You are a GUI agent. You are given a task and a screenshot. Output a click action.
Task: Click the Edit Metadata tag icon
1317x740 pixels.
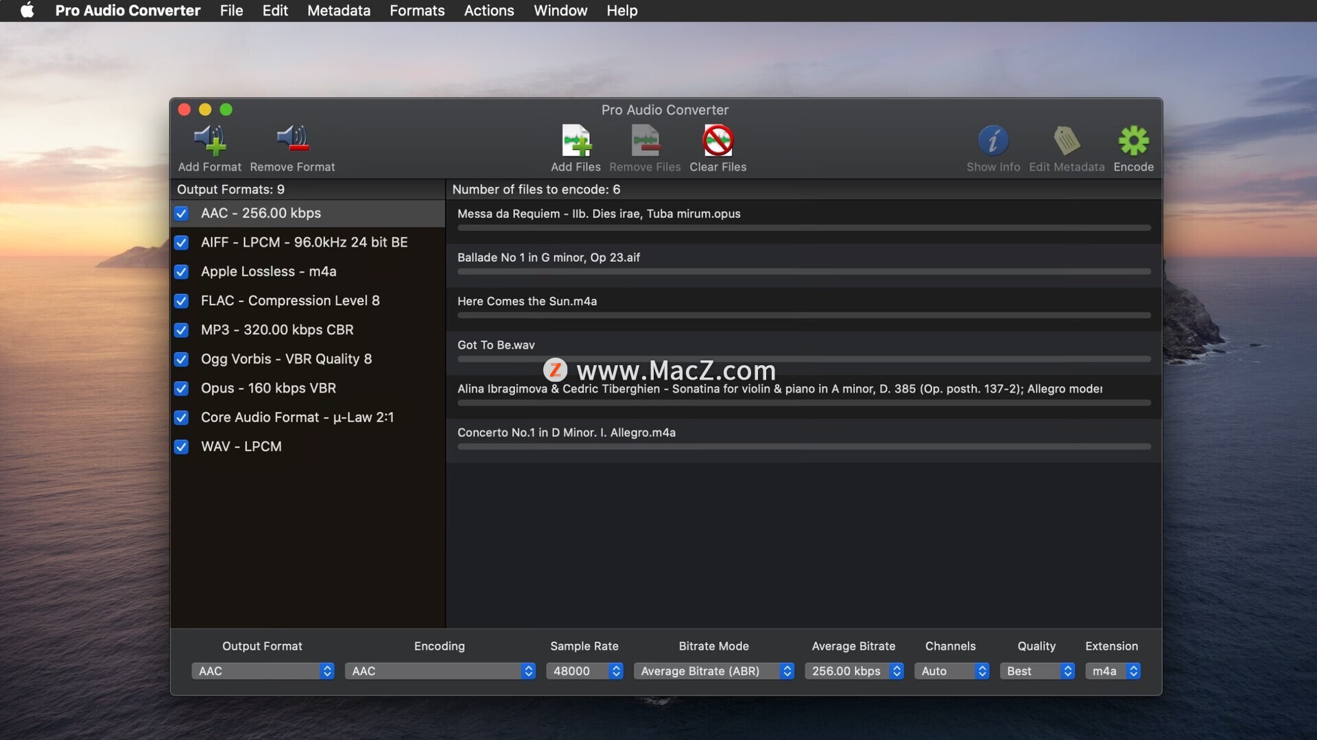click(x=1067, y=140)
